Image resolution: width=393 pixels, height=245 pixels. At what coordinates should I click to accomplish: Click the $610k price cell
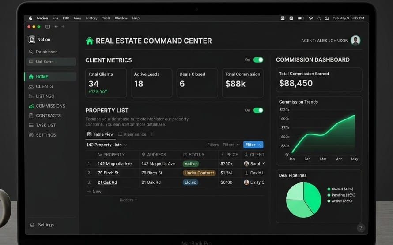(227, 182)
